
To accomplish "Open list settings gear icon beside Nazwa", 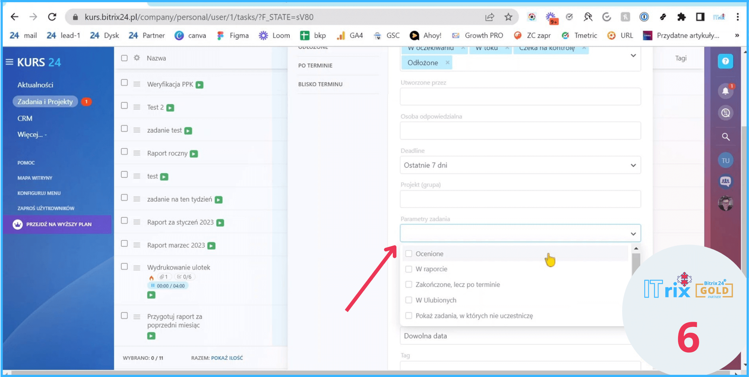I will [137, 58].
